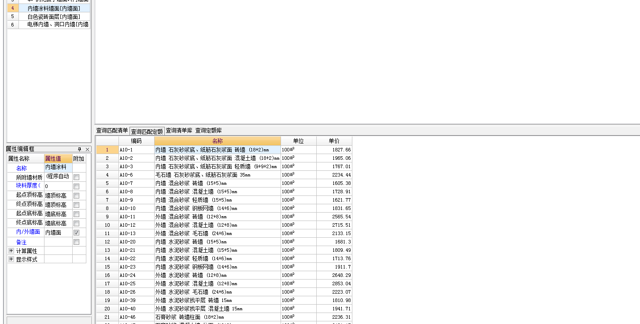Select name 内墙 水泥砂浆 轻质墙 (14+6)mm
Image resolution: width=640 pixels, height=324 pixels.
click(x=218, y=258)
